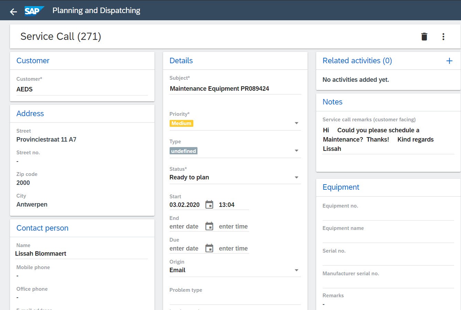Click the Due date entry field
Image resolution: width=461 pixels, height=310 pixels.
point(184,248)
